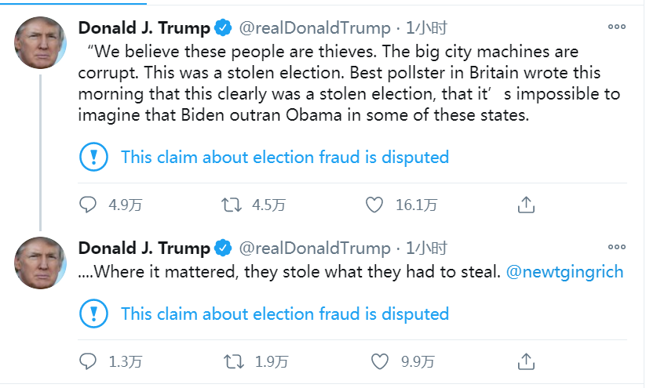This screenshot has width=646, height=388.
Task: Open more options for first tweet
Action: pos(617,27)
